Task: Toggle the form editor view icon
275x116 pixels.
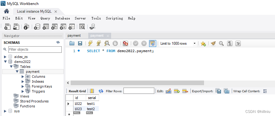Action: (92, 91)
